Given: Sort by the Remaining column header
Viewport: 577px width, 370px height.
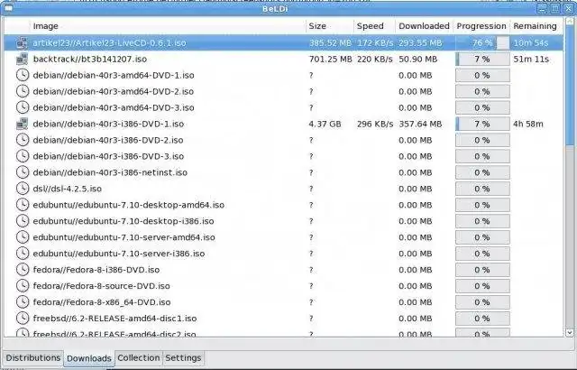Looking at the screenshot, I should coord(536,26).
